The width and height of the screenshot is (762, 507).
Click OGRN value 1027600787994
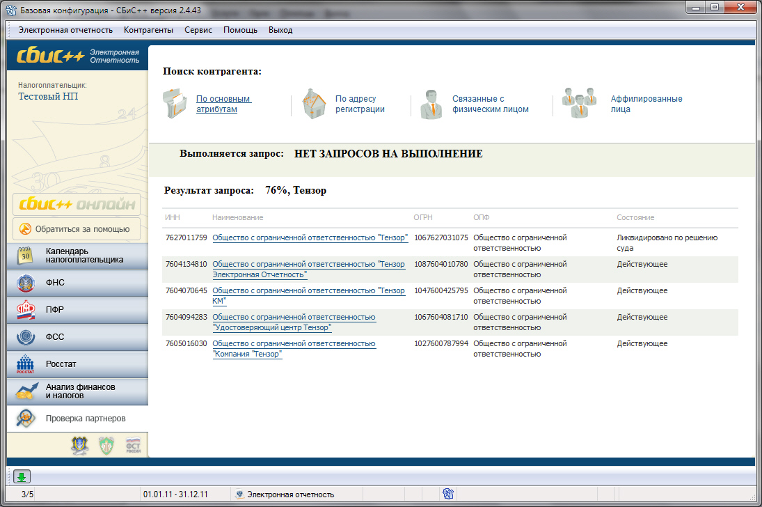(x=440, y=343)
